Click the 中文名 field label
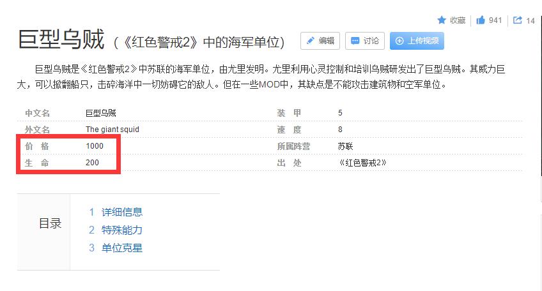The height and width of the screenshot is (291, 542). coord(37,113)
